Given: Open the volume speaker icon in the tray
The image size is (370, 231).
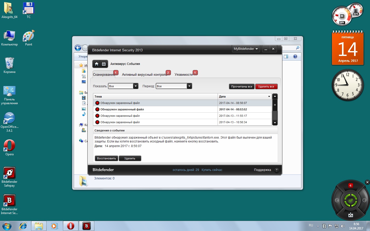Looking at the screenshot, I should (x=343, y=226).
